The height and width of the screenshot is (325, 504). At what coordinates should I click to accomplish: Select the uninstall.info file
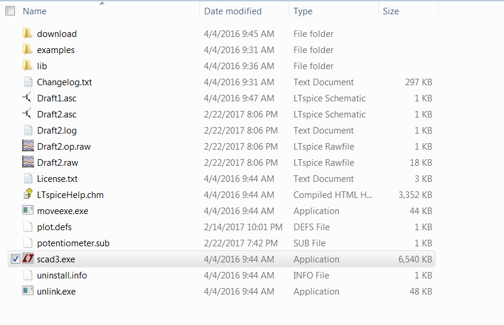(63, 276)
